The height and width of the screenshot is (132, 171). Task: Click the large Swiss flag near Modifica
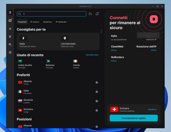(x=114, y=109)
